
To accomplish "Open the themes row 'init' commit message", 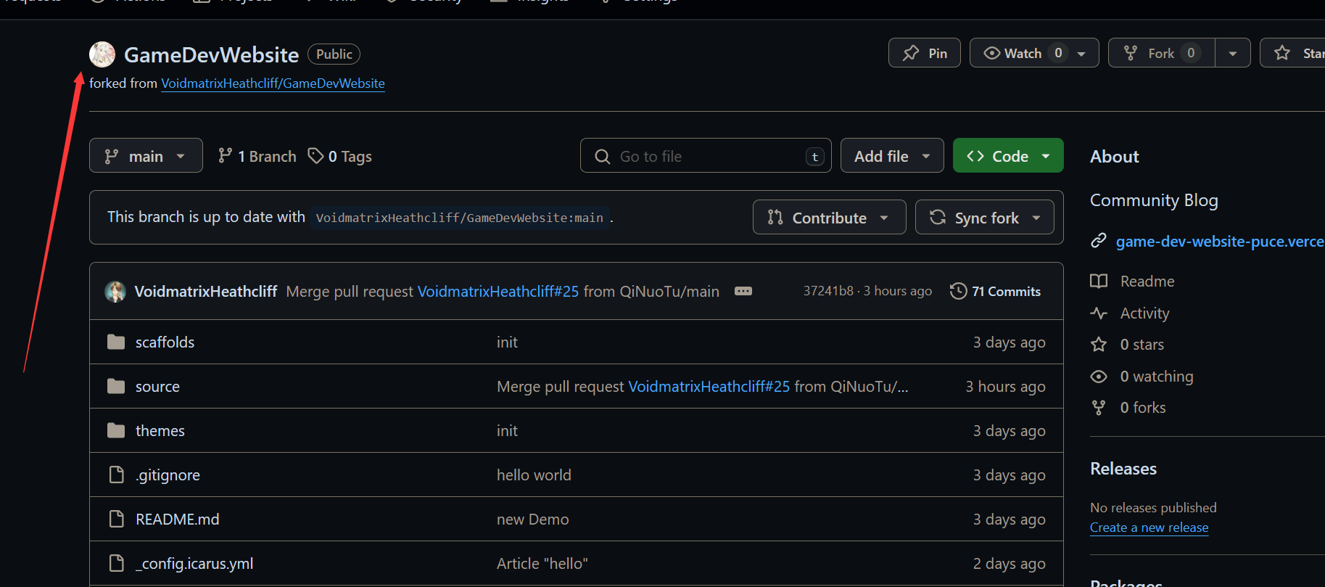I will coord(507,430).
